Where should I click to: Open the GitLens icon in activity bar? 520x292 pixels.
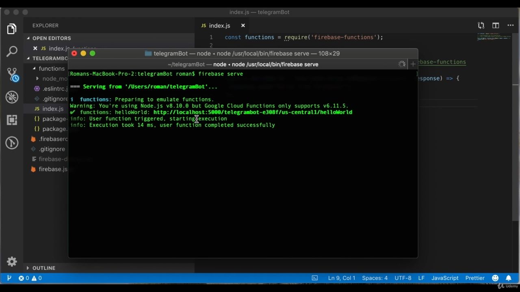pyautogui.click(x=12, y=143)
